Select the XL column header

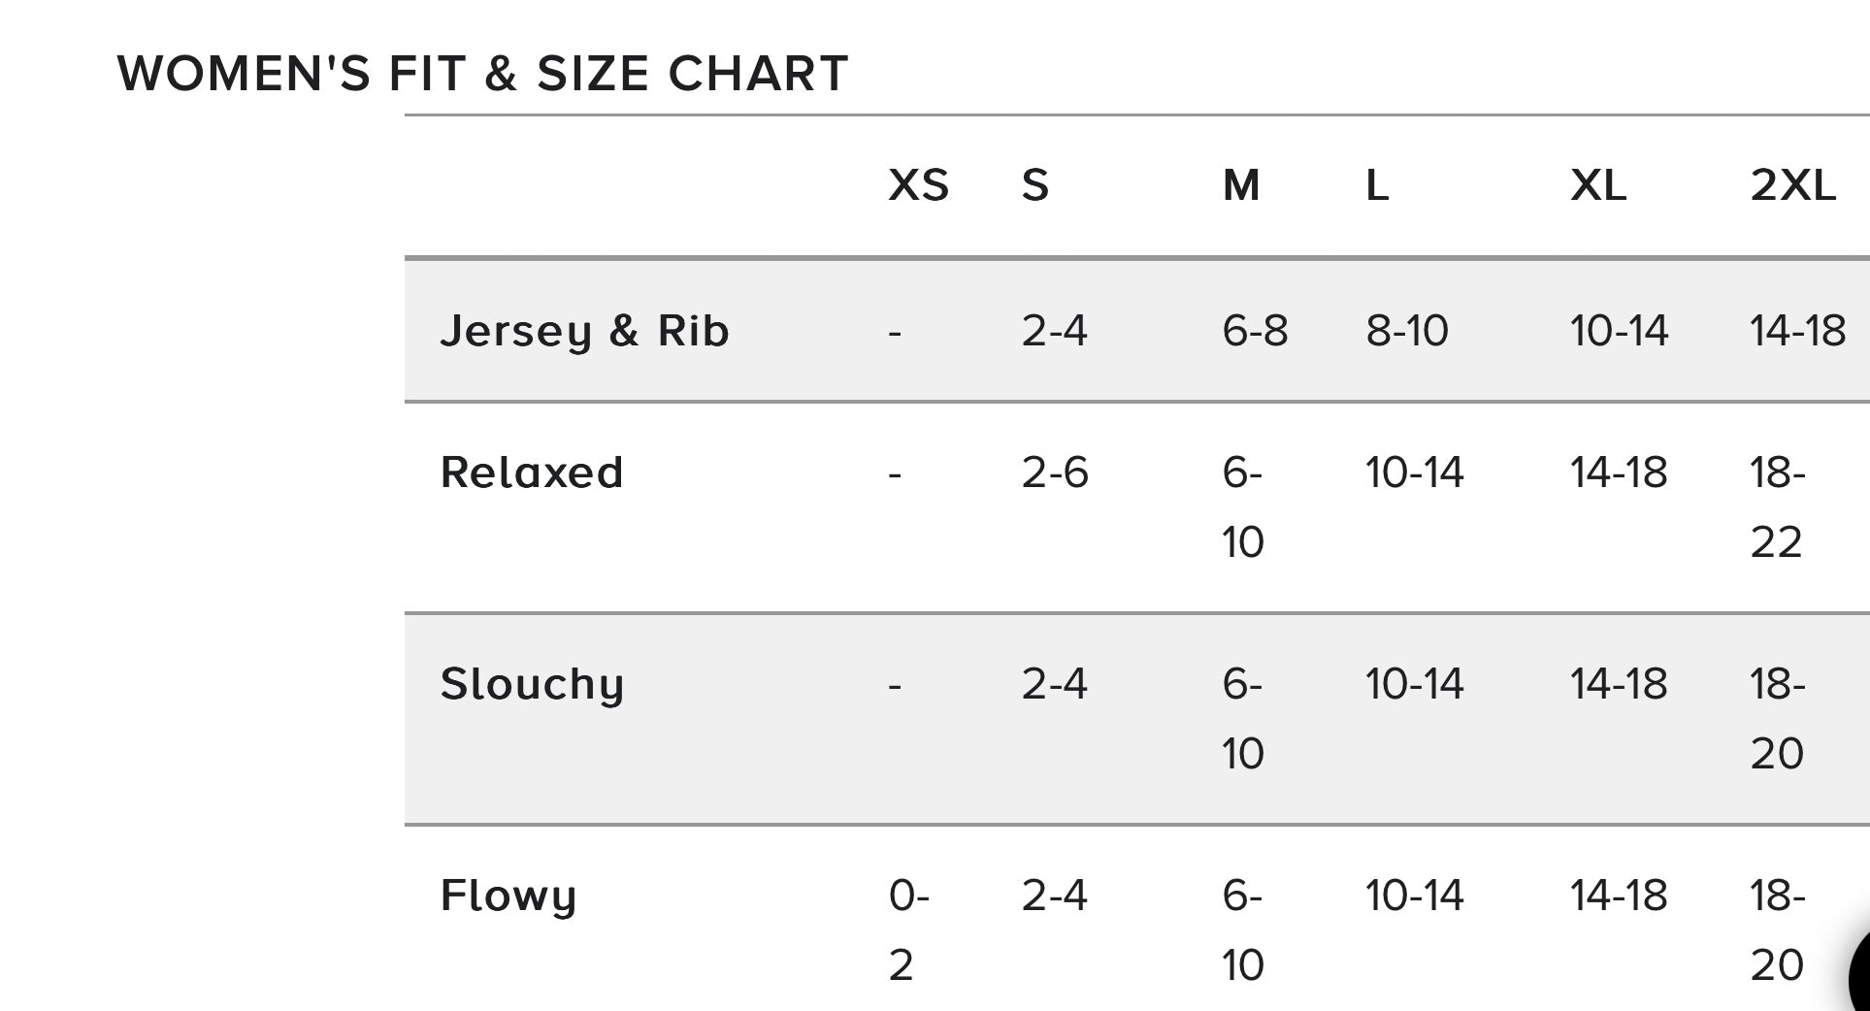[1598, 185]
